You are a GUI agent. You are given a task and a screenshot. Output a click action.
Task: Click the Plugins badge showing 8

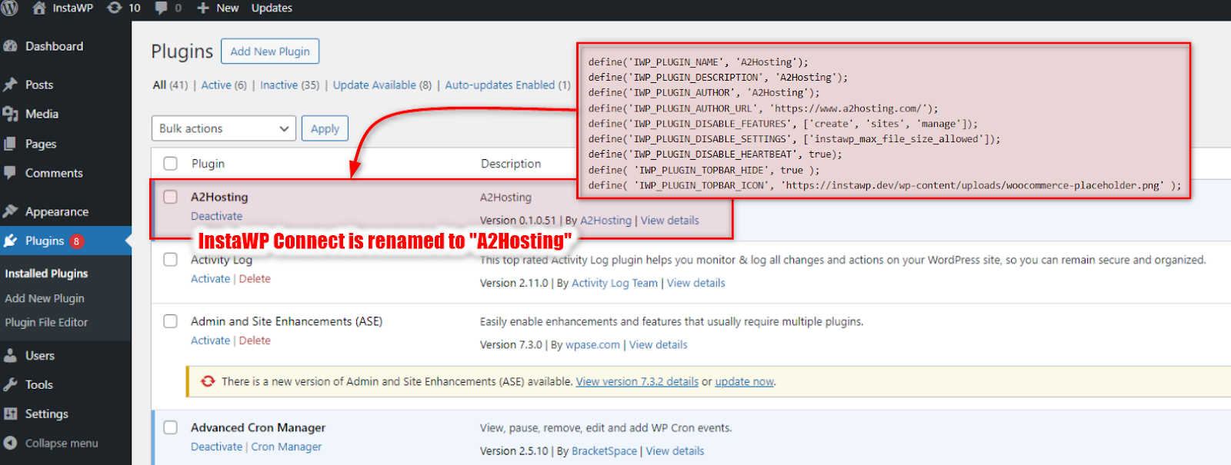coord(76,241)
